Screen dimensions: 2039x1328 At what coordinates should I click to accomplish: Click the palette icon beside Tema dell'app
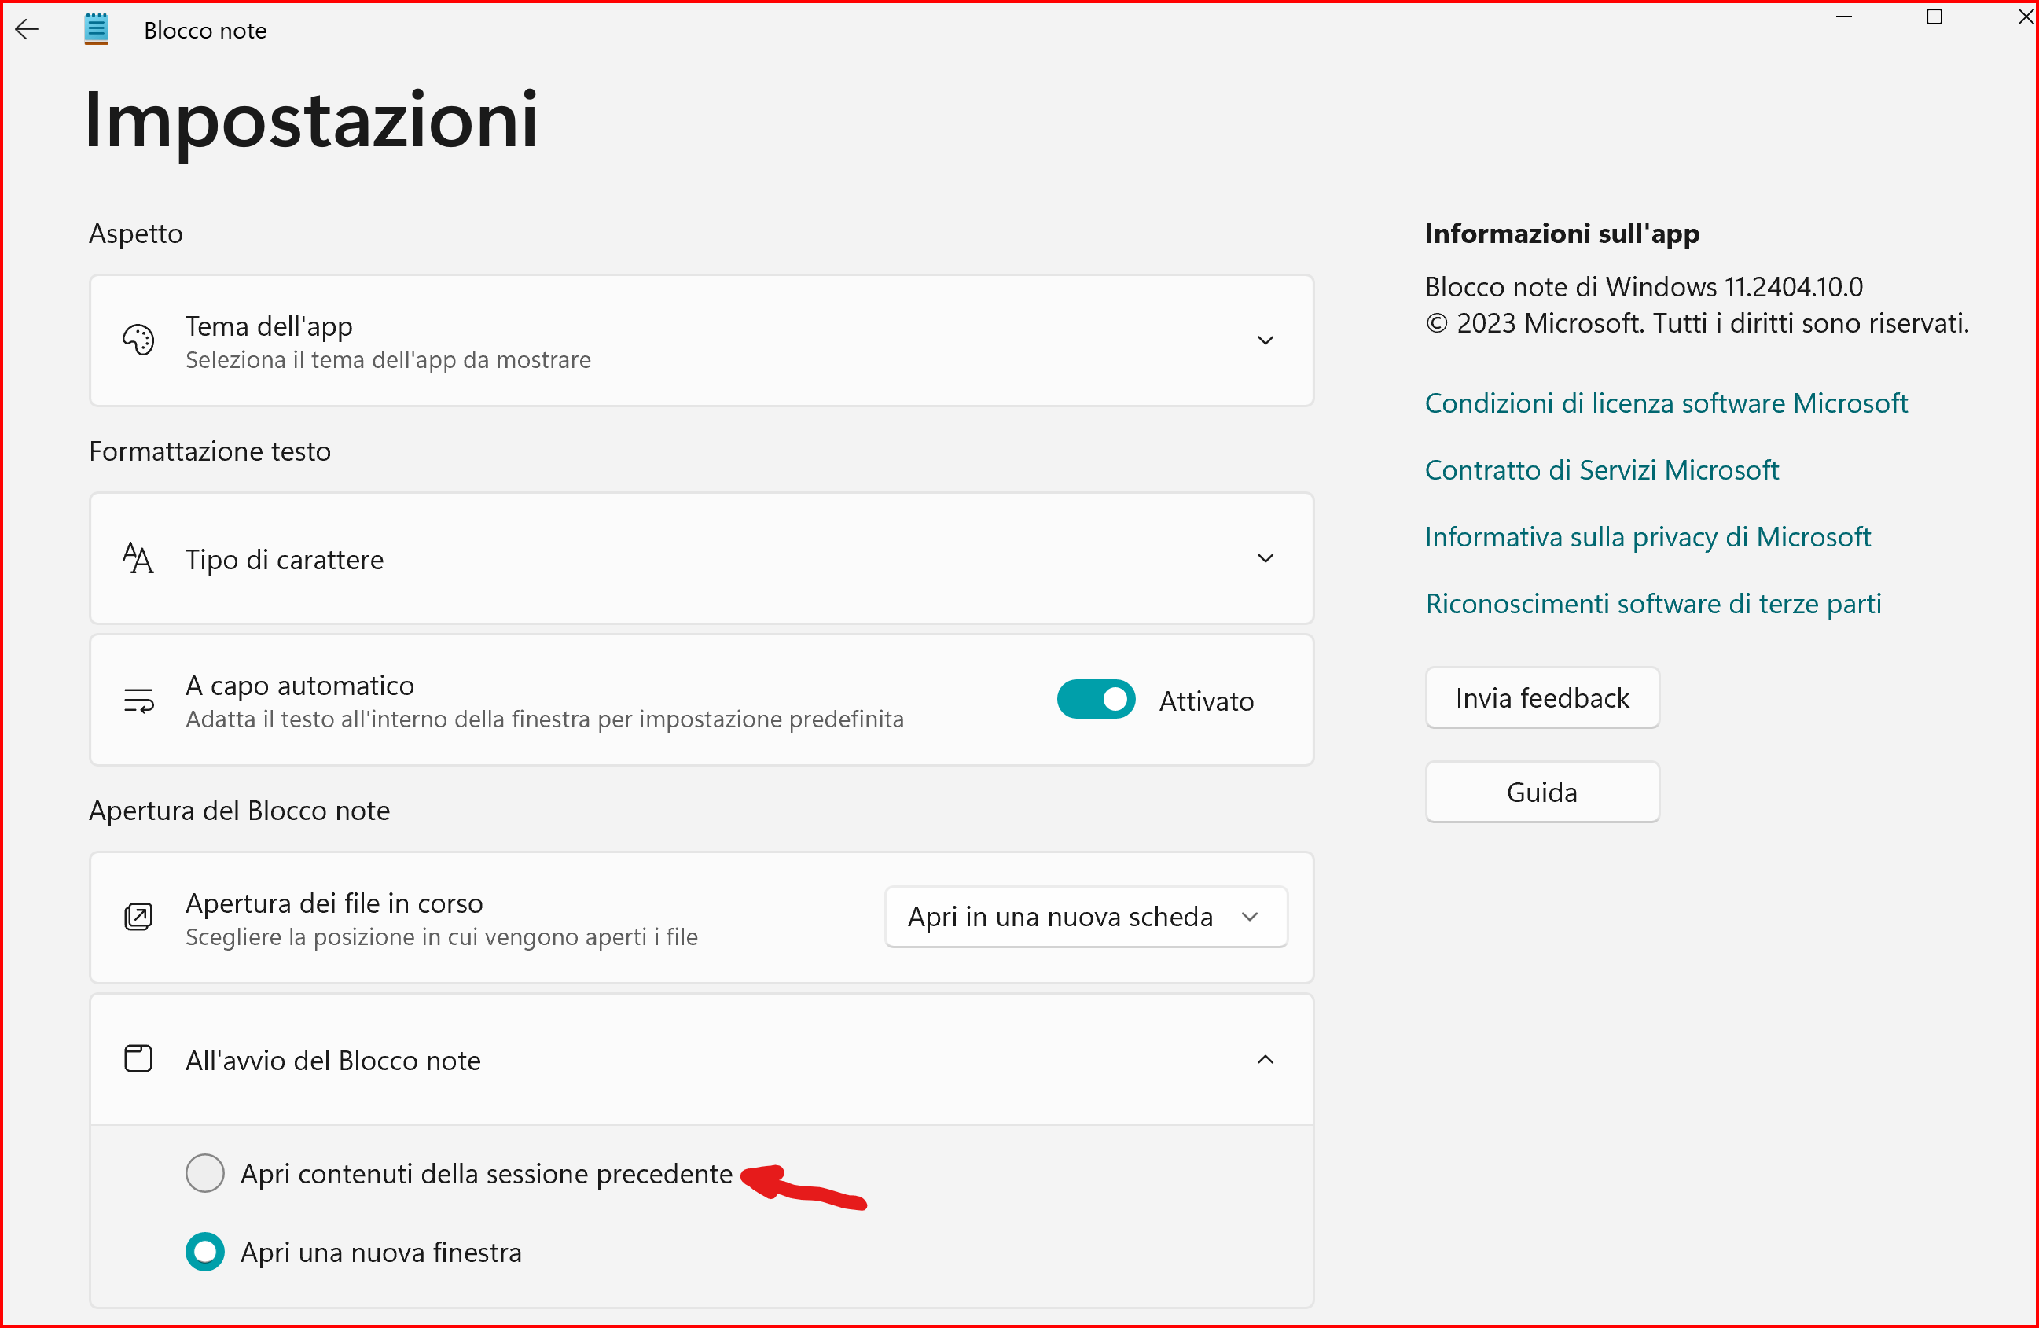click(x=138, y=340)
